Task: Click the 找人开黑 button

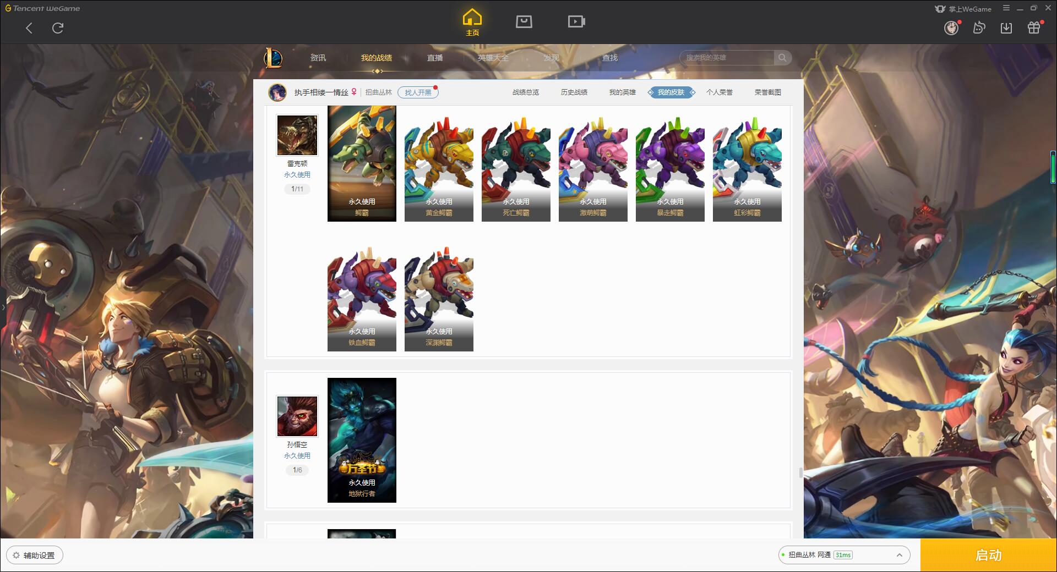Action: coord(418,92)
